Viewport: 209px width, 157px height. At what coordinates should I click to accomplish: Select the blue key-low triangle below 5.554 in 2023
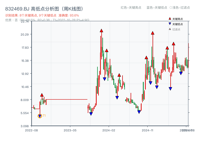pyautogui.click(x=91, y=114)
